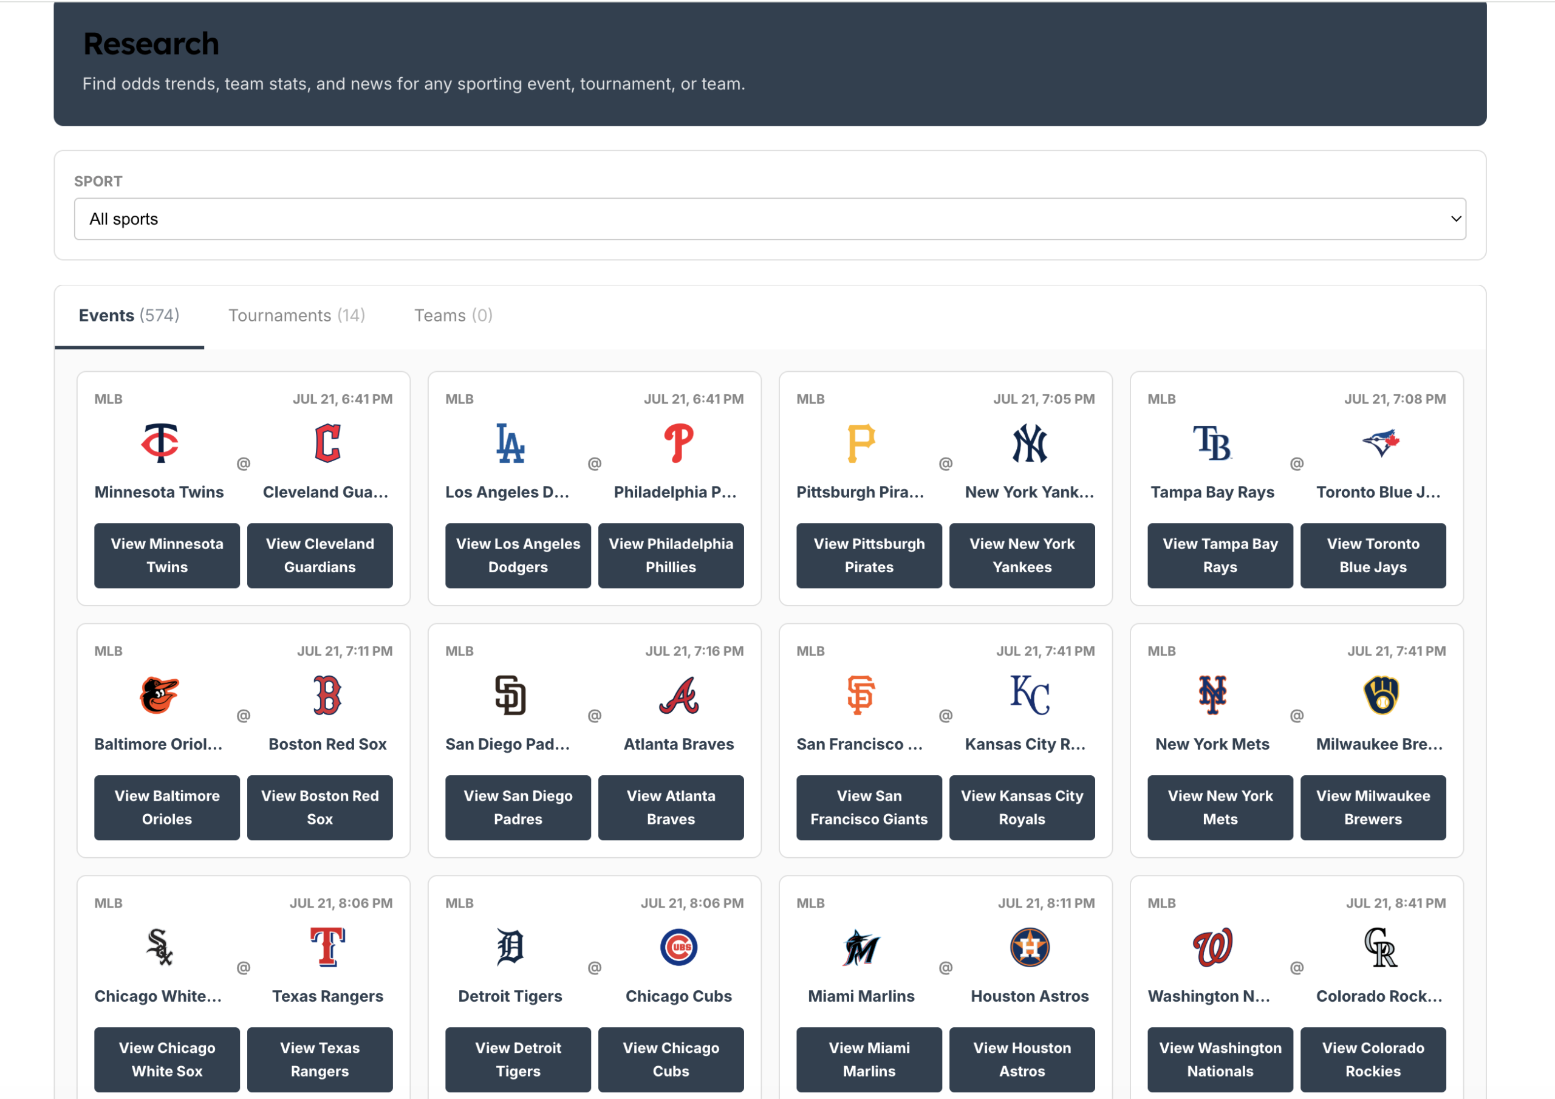The image size is (1555, 1099).
Task: Click the Atlanta Braves logo
Action: [x=678, y=695]
